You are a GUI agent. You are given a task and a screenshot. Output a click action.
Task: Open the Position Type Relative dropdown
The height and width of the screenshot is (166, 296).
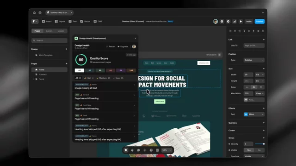(x=254, y=60)
